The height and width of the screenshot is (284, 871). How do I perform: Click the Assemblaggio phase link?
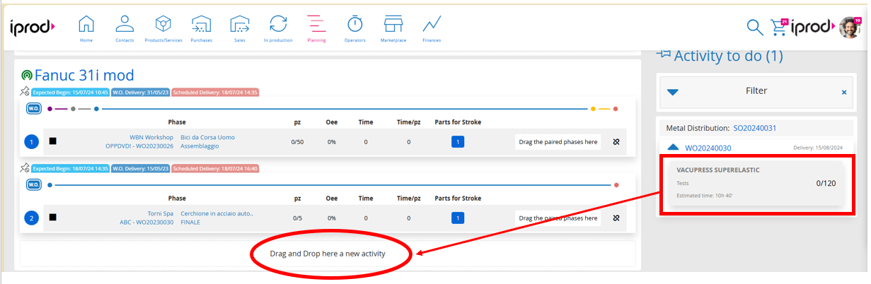[200, 146]
